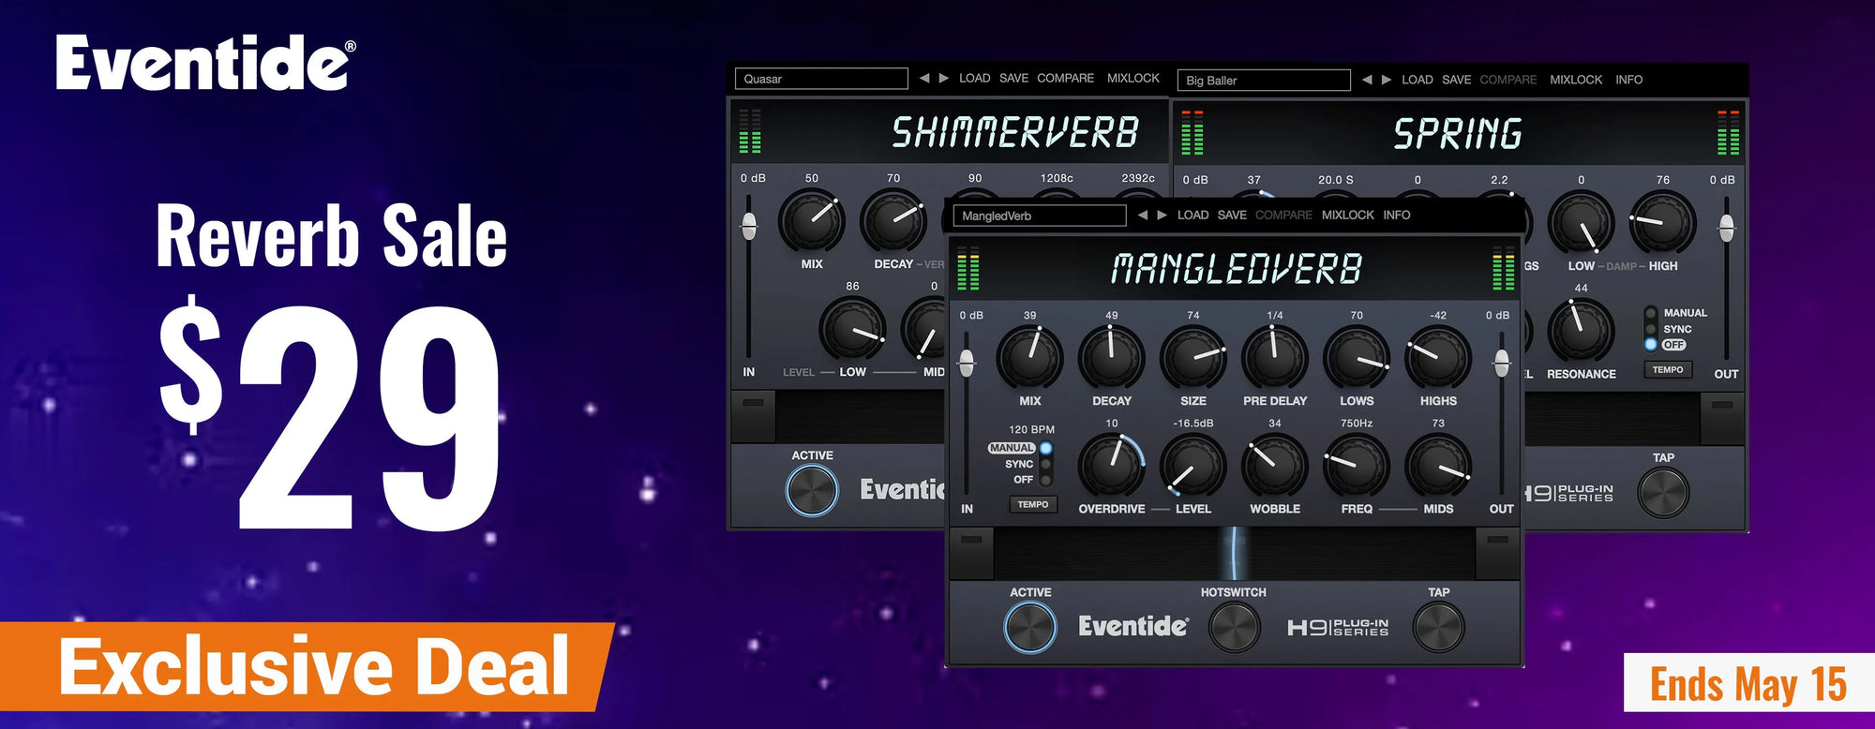Click the MangledVerb ACTIVE footswitch

coord(1030,627)
